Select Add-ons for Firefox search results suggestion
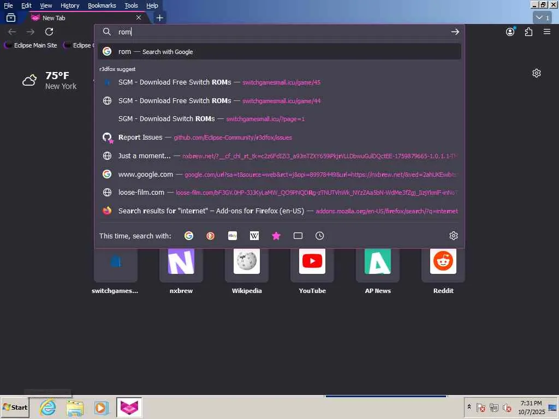The image size is (559, 419). [279, 211]
